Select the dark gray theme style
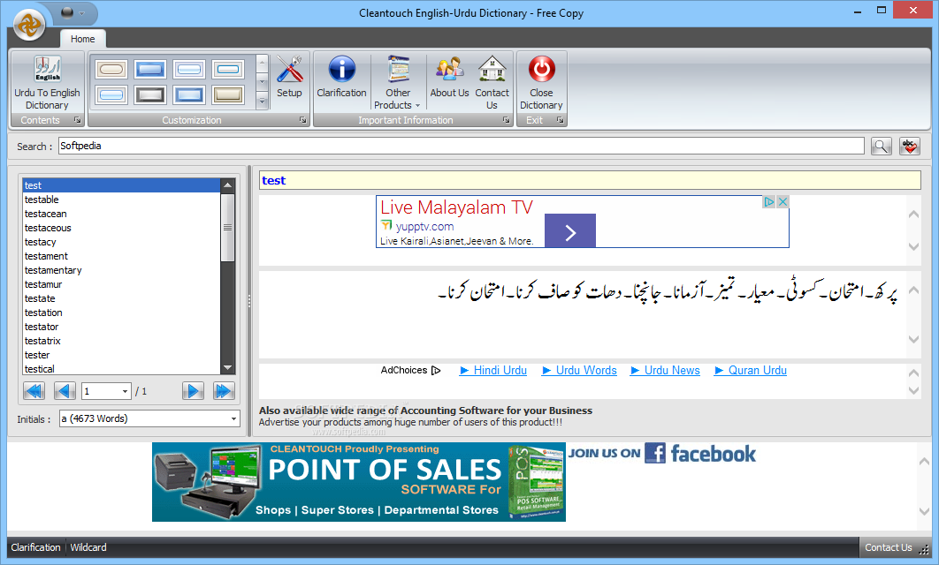Viewport: 939px width, 565px height. click(149, 94)
